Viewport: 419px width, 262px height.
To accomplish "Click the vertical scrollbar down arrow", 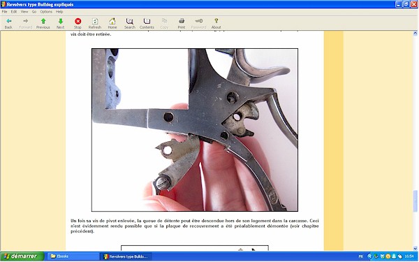I will (x=416, y=248).
